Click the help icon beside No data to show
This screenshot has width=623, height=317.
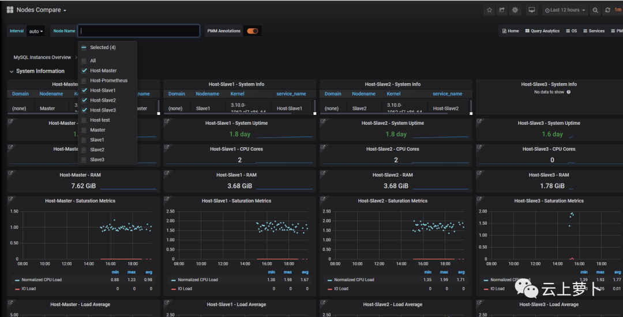pos(569,92)
